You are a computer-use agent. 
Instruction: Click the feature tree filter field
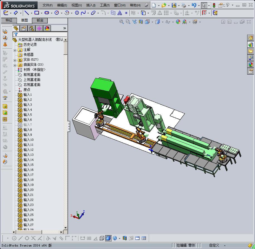pyautogui.click(x=40, y=34)
